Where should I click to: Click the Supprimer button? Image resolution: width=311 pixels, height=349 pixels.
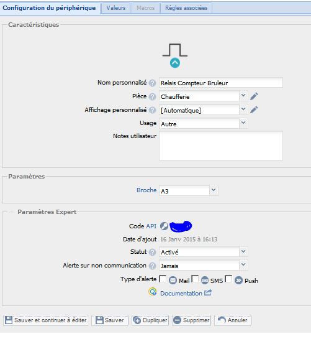pyautogui.click(x=191, y=320)
